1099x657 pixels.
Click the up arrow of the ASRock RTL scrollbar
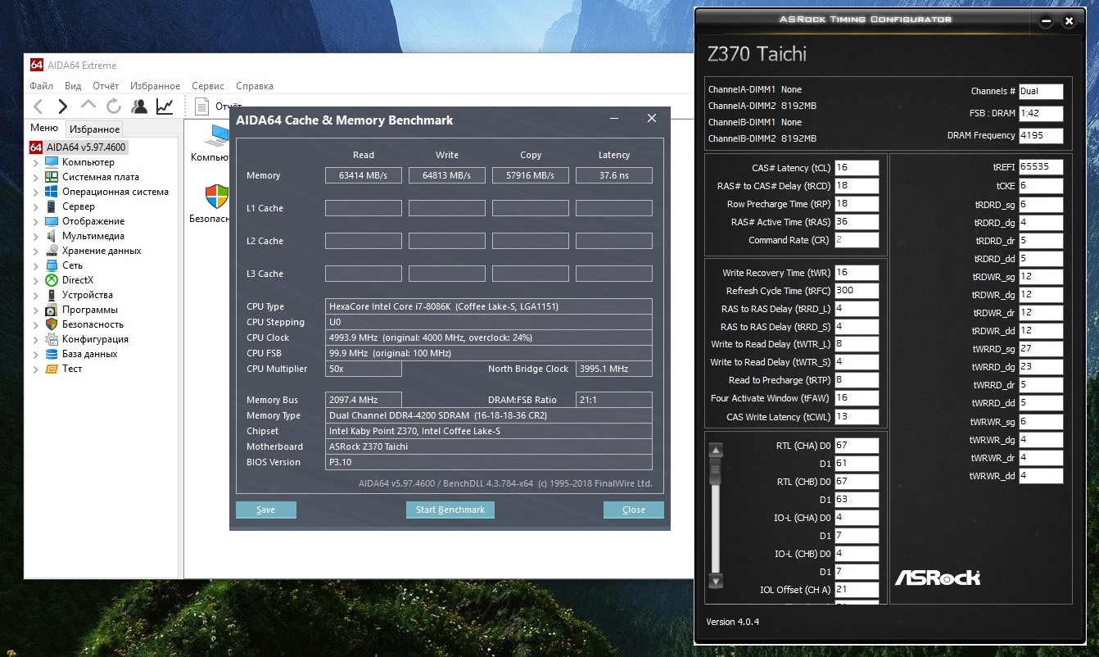tap(716, 450)
